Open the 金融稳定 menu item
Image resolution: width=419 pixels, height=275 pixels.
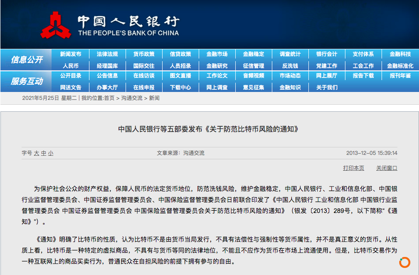254,54
